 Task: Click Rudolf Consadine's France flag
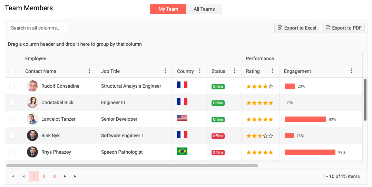182,85
